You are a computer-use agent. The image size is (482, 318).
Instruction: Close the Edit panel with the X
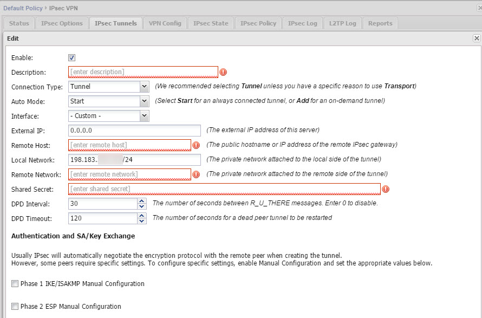477,38
